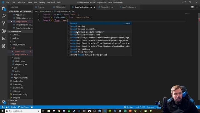
Task: Click Windows taskbar search box
Action: click(x=23, y=111)
